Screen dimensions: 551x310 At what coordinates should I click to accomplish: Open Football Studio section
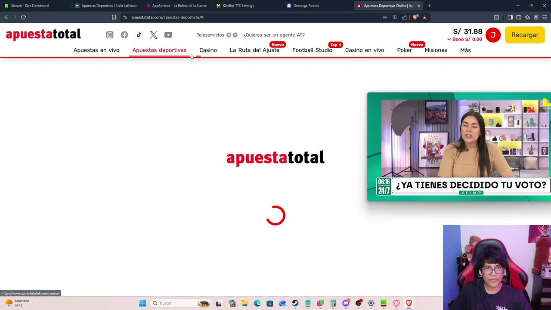click(x=312, y=50)
